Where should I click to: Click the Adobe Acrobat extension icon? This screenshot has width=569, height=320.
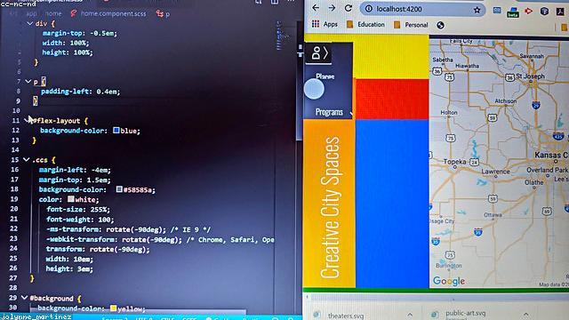tap(561, 11)
